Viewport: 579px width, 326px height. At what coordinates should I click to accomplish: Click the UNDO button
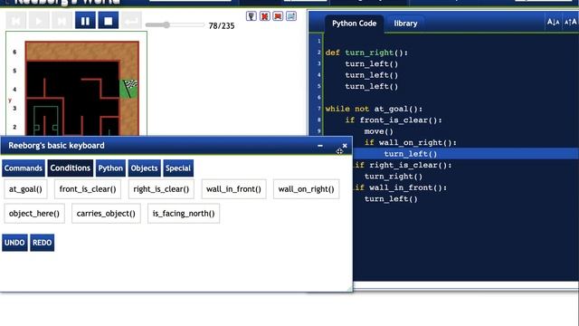tap(14, 243)
